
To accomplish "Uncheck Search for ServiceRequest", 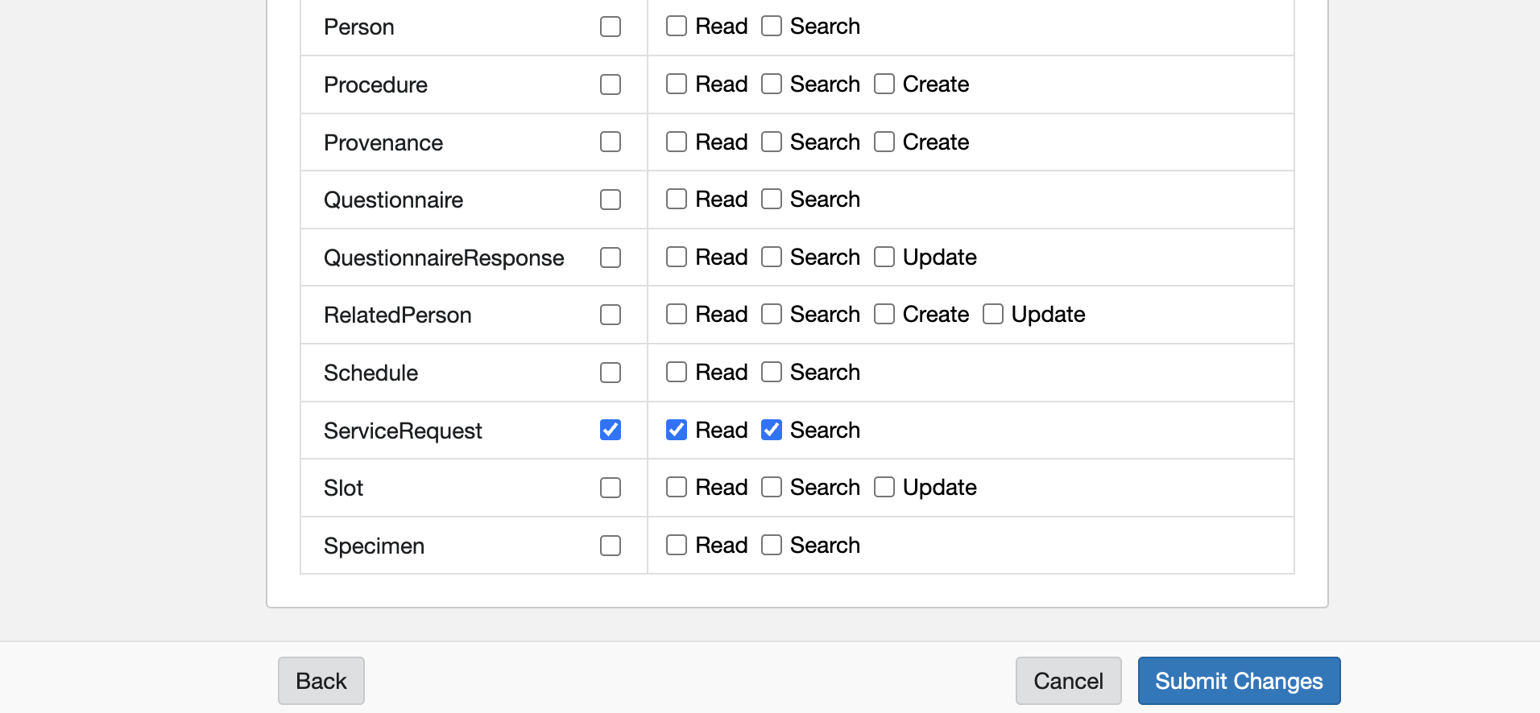I will point(772,430).
